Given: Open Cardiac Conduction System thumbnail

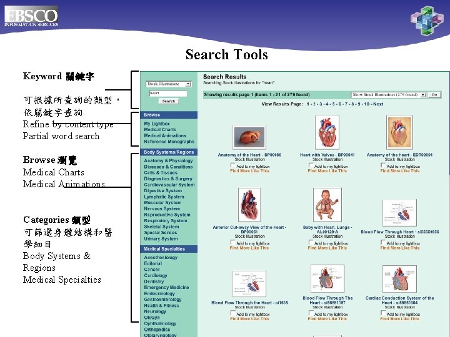Looking at the screenshot, I should click(399, 279).
